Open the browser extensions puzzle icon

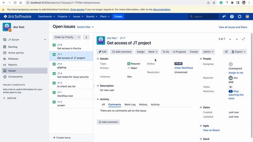coord(232,3)
